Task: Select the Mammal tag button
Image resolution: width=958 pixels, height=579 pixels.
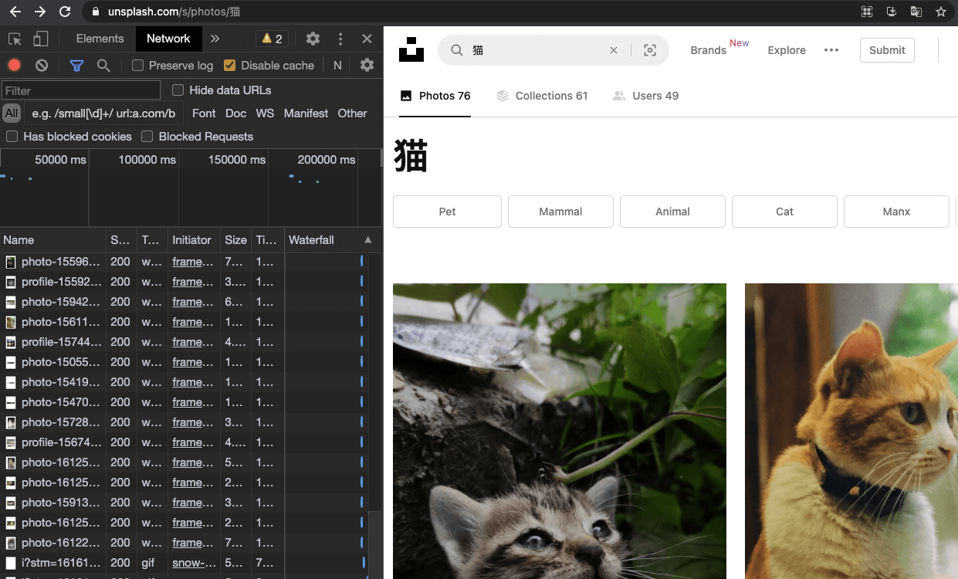Action: (560, 212)
